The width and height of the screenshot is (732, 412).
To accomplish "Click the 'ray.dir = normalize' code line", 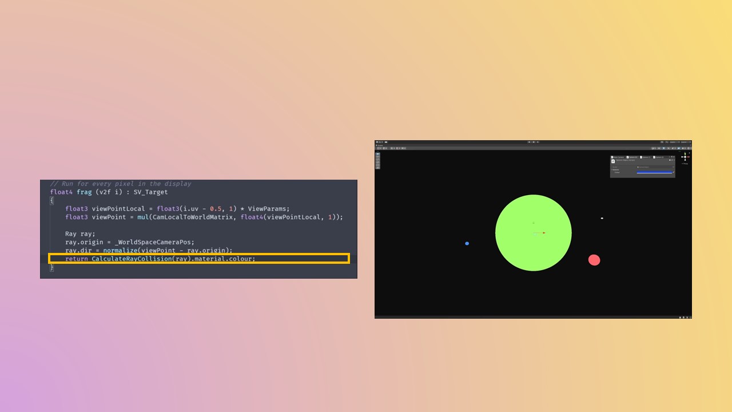I will click(149, 250).
